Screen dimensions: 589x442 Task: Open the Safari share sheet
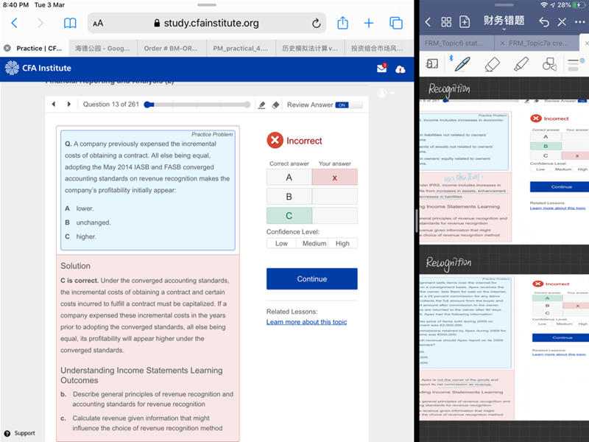click(342, 23)
